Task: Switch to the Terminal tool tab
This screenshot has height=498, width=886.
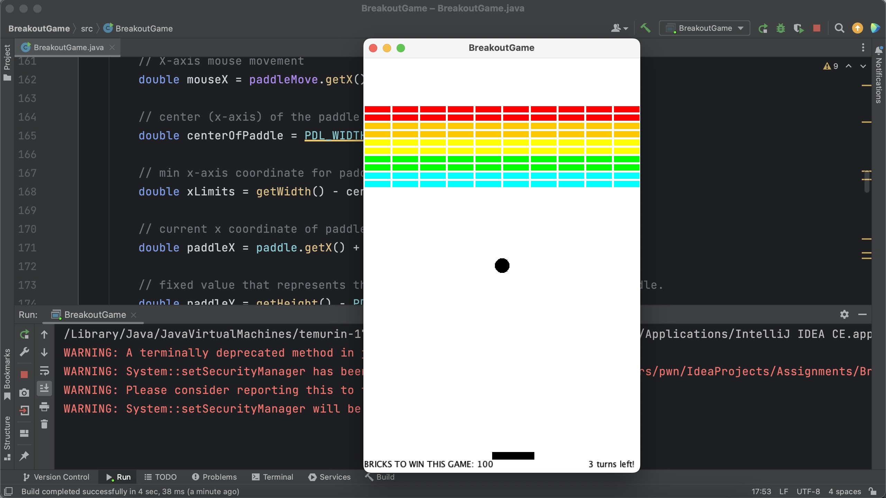Action: (273, 477)
